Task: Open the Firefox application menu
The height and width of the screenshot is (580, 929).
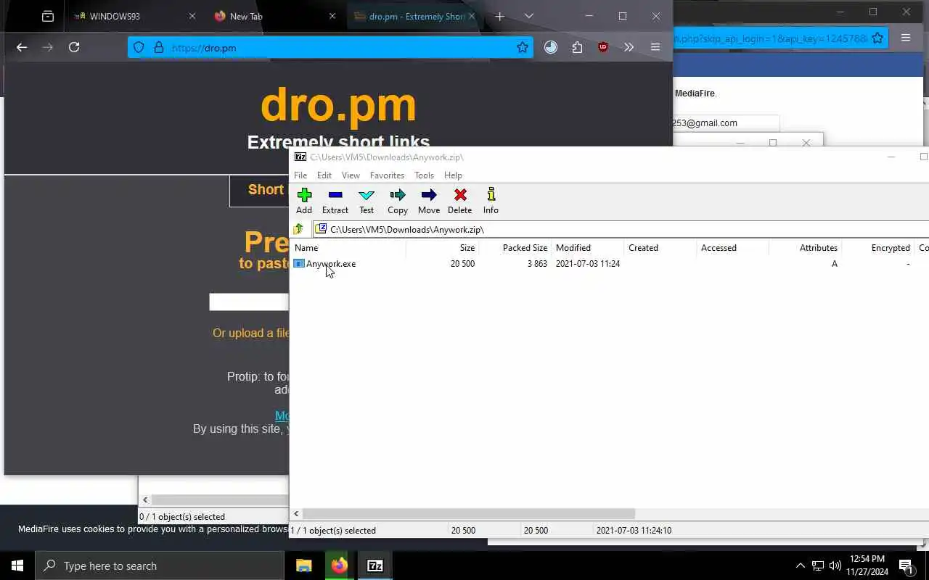Action: point(655,47)
